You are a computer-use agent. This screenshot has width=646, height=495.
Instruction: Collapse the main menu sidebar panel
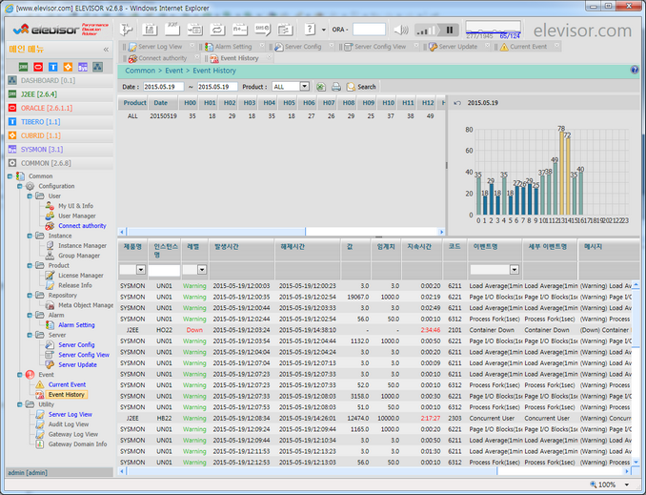[106, 49]
